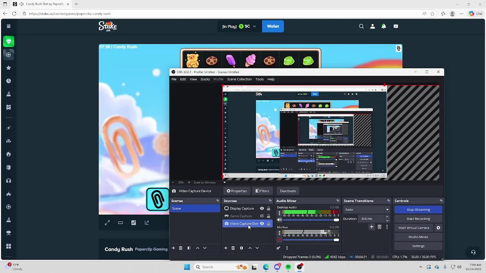Image resolution: width=486 pixels, height=273 pixels.
Task: Open Properties for Video Capture Device
Action: pos(237,191)
